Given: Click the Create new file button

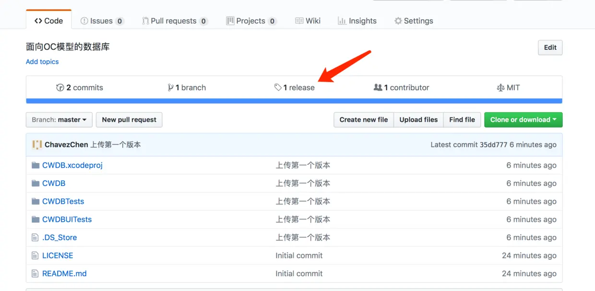Looking at the screenshot, I should tap(364, 120).
